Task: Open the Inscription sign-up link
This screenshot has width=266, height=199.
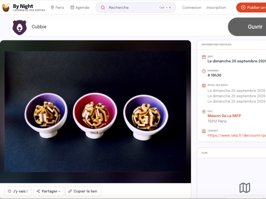Action: (216, 7)
